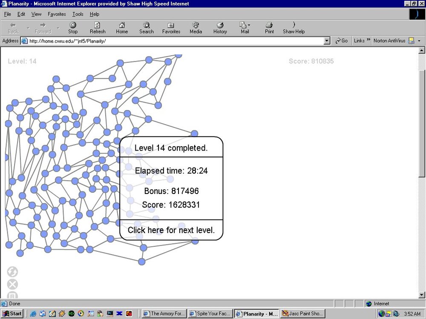The image size is (426, 319).
Task: Open the Favorites menu
Action: click(x=57, y=14)
